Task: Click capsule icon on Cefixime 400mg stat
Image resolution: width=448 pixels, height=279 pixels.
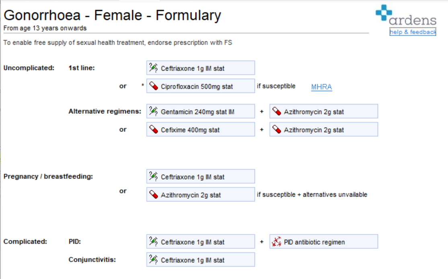Action: (154, 129)
